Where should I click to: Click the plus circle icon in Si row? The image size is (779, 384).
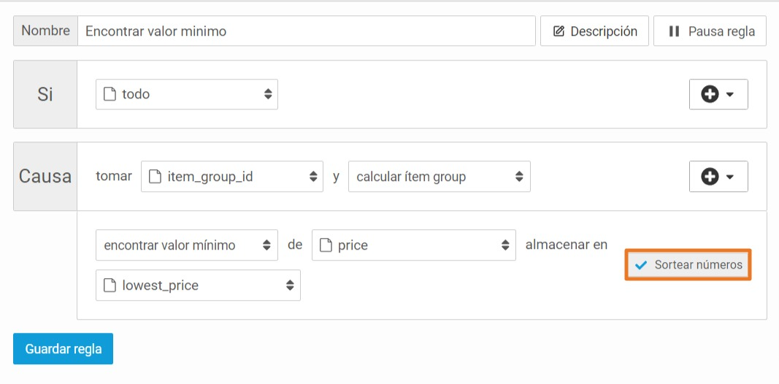point(710,94)
